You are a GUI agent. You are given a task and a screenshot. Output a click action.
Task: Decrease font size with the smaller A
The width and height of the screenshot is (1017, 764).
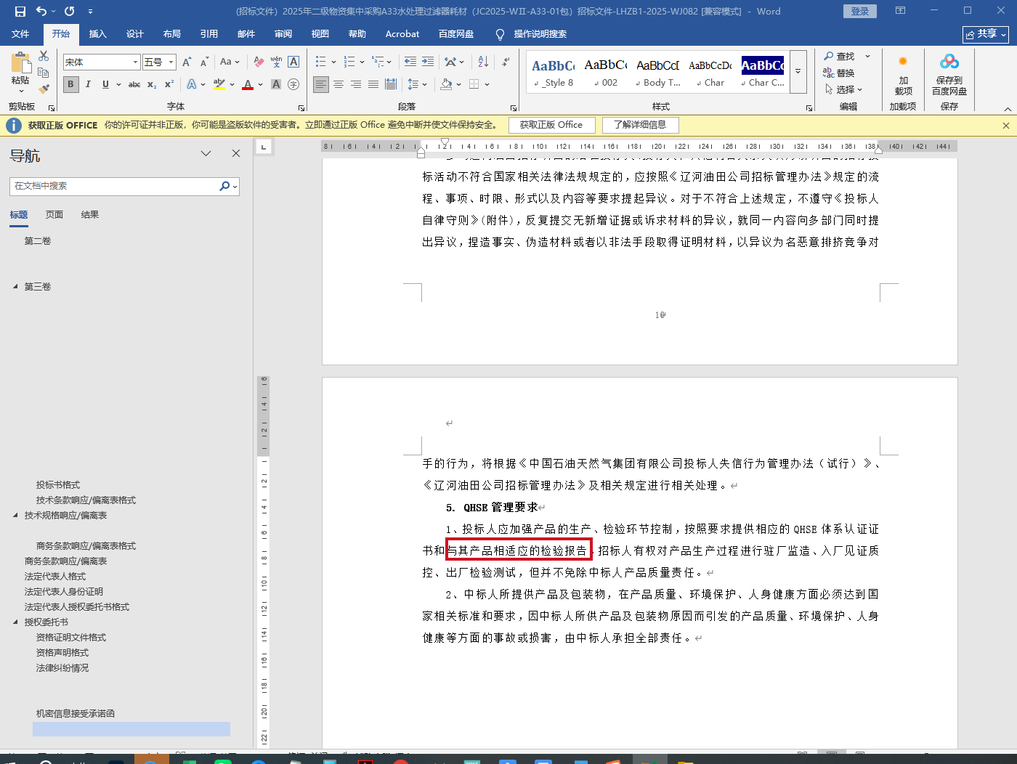coord(204,62)
